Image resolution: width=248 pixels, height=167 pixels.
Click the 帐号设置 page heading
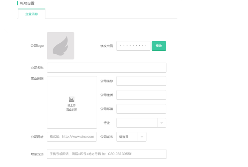[27, 3]
